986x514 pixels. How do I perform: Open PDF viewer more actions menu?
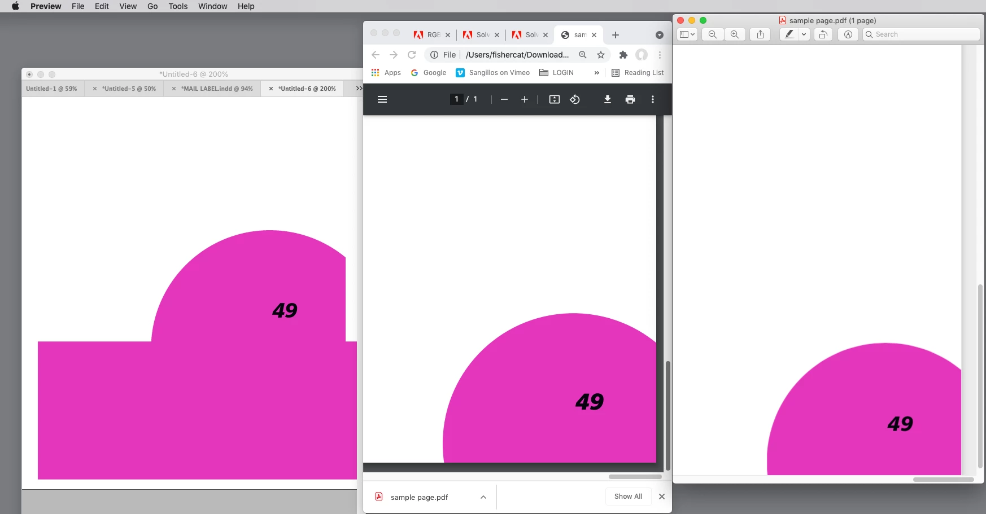pos(653,99)
